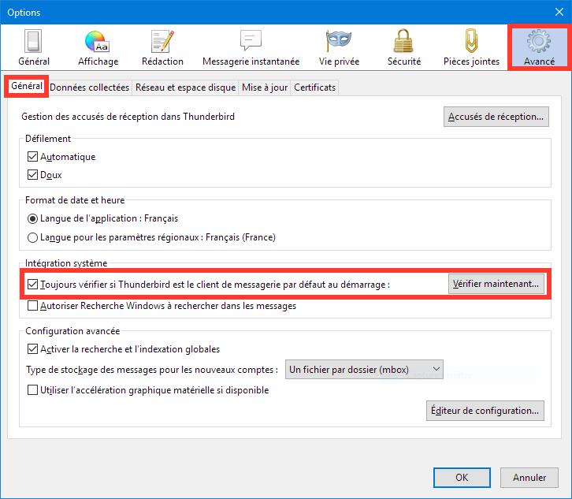
Task: Click Annuler to cancel changes
Action: point(529,478)
